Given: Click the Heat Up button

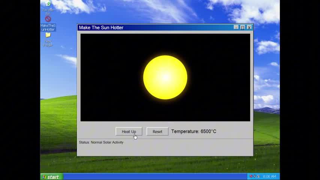Looking at the screenshot, I should (129, 132).
